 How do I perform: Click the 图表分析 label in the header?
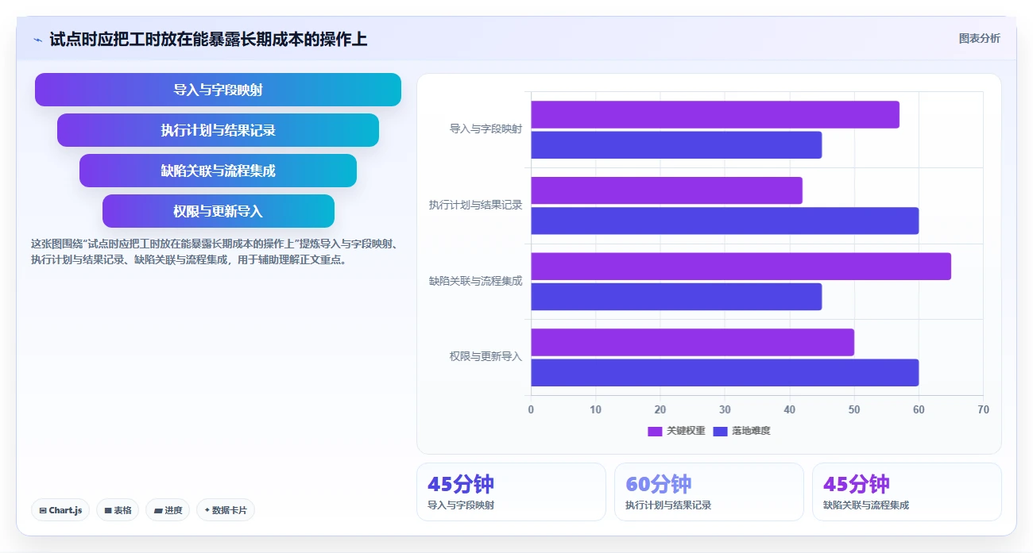pyautogui.click(x=979, y=38)
